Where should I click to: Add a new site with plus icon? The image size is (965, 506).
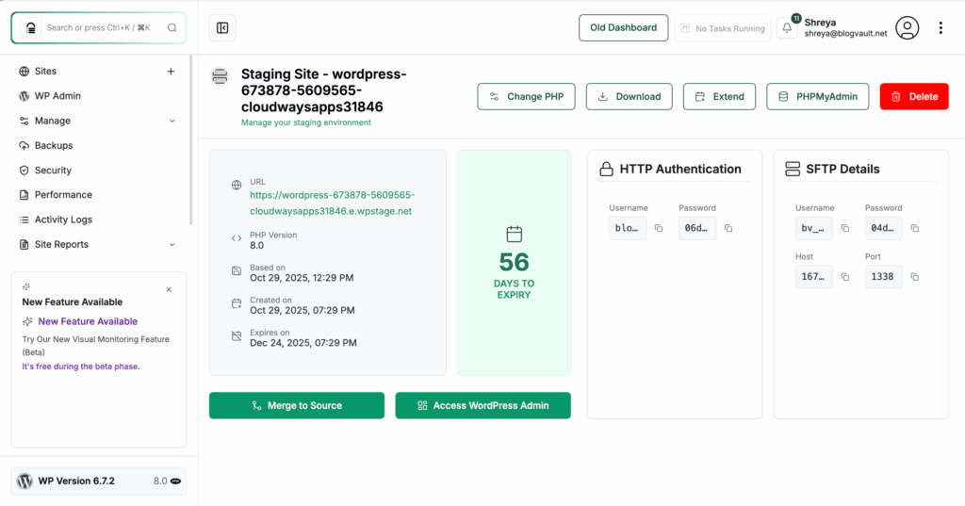click(171, 72)
